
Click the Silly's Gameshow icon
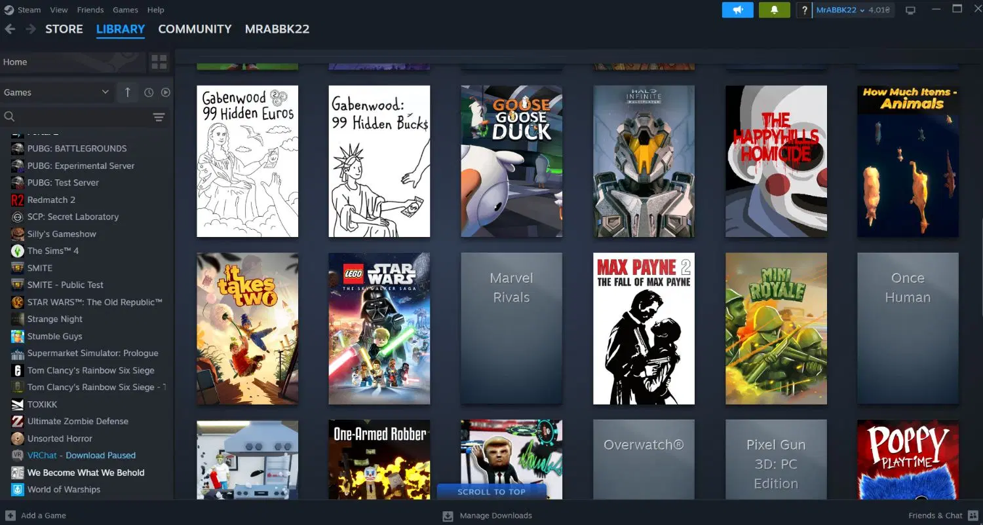pyautogui.click(x=18, y=234)
